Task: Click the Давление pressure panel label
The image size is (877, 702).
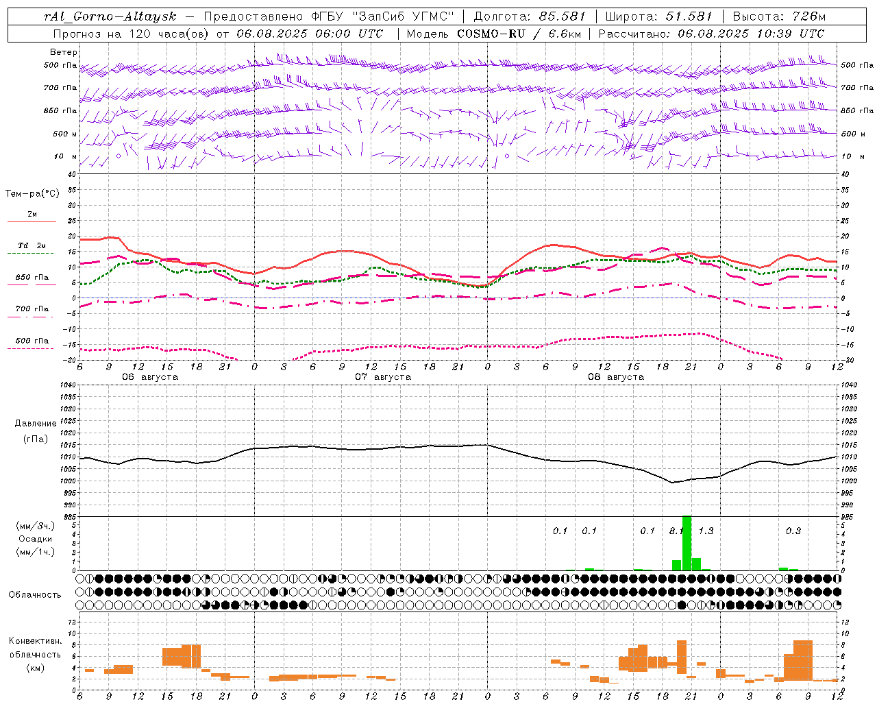Action: pyautogui.click(x=36, y=424)
